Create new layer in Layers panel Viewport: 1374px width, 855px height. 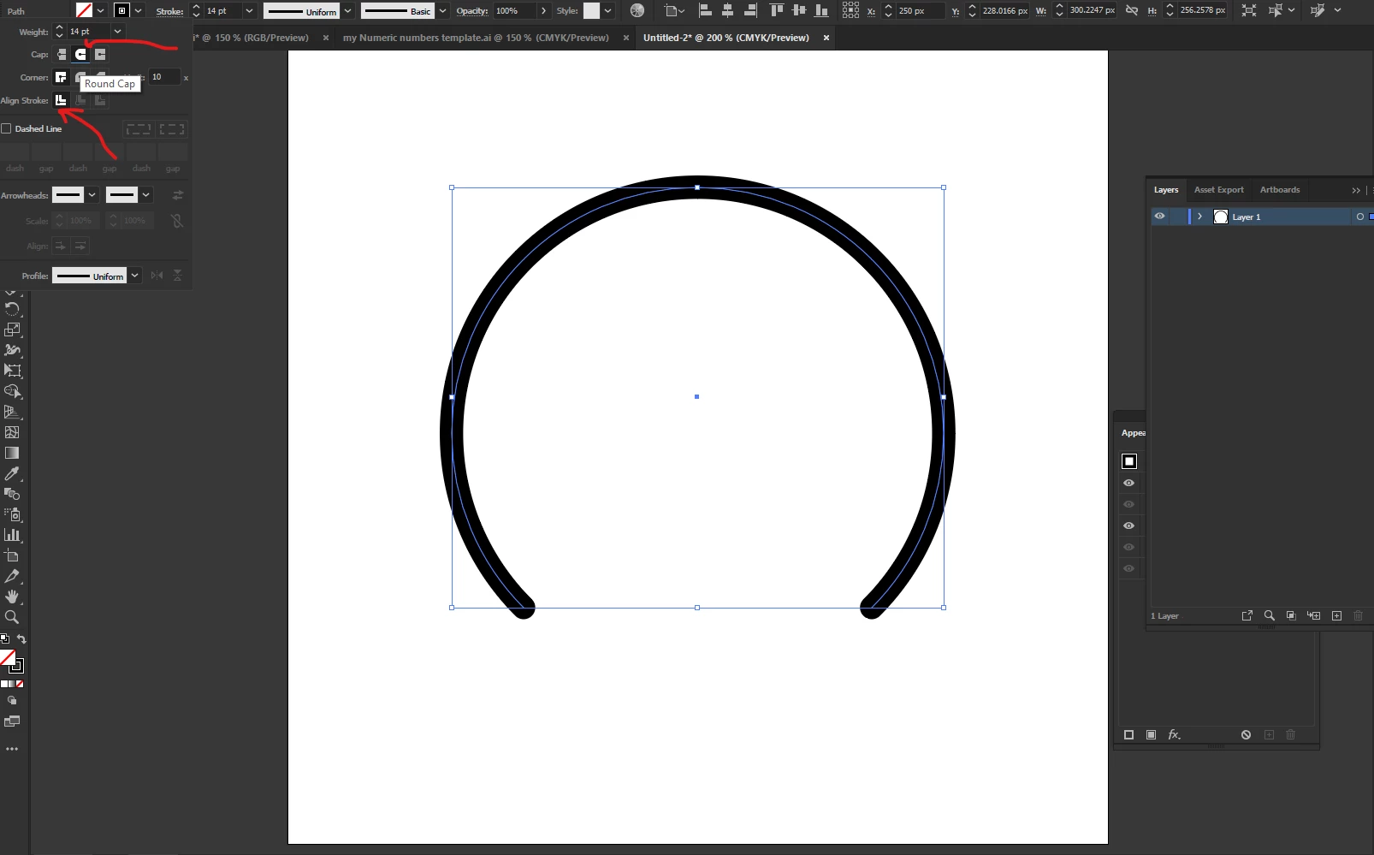[x=1336, y=615]
